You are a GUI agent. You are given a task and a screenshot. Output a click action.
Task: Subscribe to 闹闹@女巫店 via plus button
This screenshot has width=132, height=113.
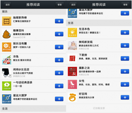click(x=59, y=73)
